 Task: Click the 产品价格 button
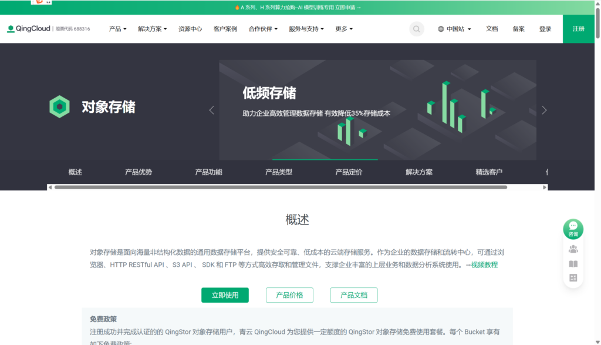pyautogui.click(x=289, y=295)
